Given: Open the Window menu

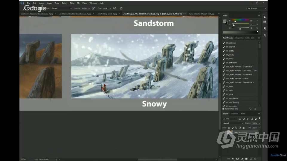Looking at the screenshot, I should 93,3.
